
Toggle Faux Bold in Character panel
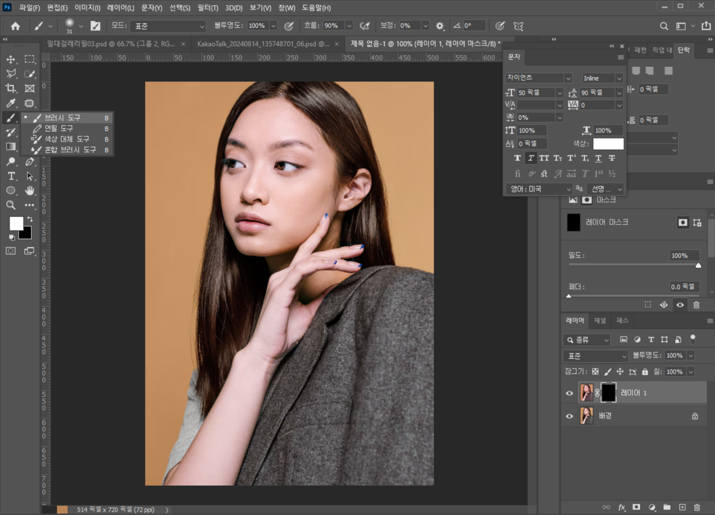pos(517,158)
